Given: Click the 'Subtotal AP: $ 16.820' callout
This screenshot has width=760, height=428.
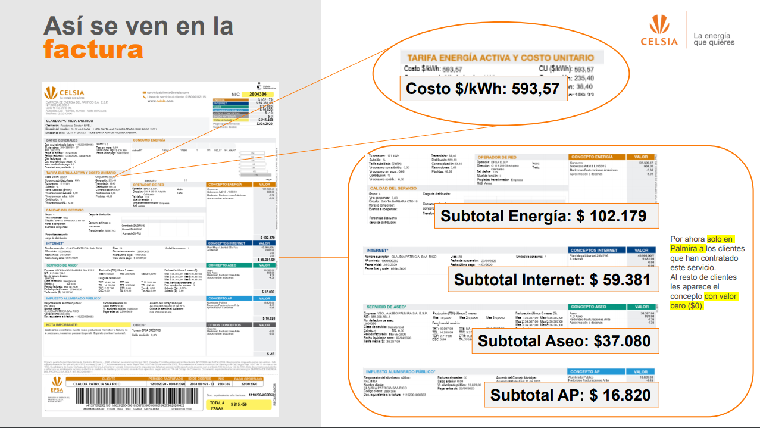Looking at the screenshot, I should (x=573, y=395).
